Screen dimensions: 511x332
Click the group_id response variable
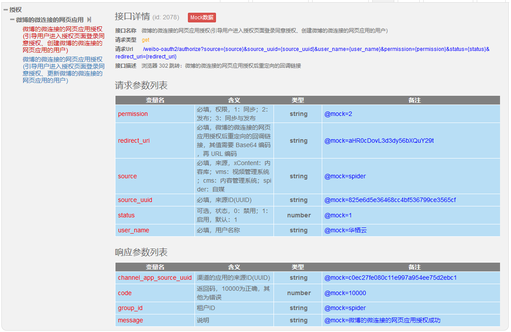130,308
